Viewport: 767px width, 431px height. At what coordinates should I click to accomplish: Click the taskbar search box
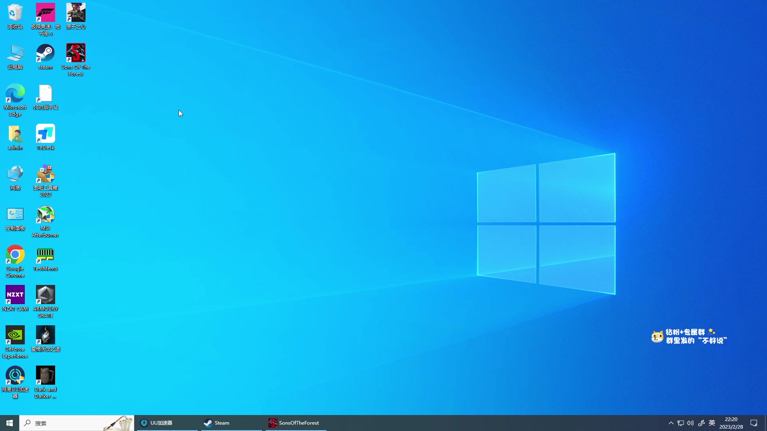[64, 423]
